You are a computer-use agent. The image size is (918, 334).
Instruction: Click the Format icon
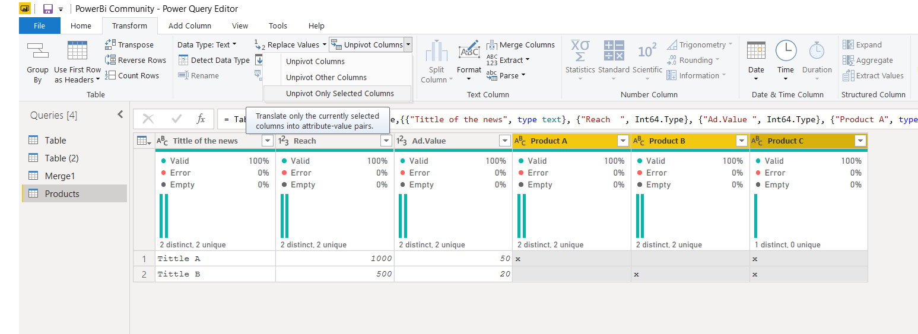click(x=469, y=50)
